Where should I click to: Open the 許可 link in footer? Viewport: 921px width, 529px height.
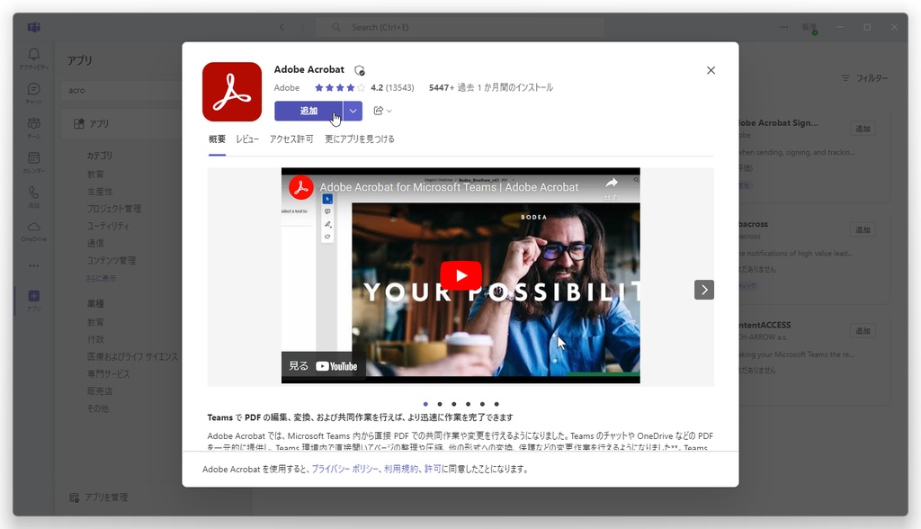(433, 469)
